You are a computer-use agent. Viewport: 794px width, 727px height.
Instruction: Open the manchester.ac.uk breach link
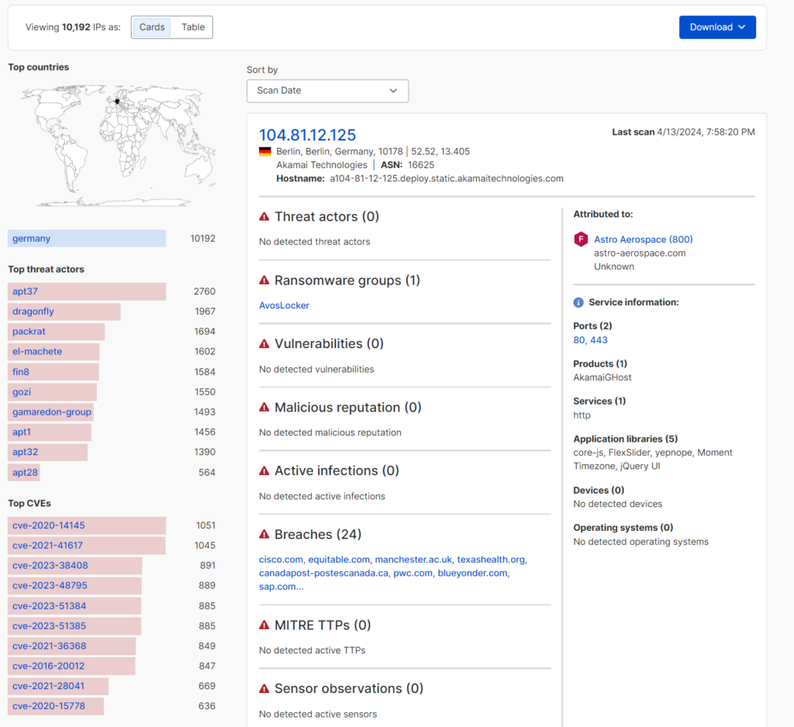point(413,560)
